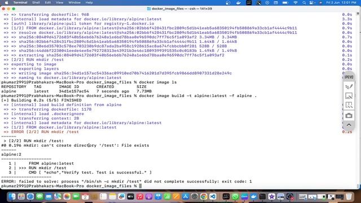361x203 pixels.
Task: Open the Help menu
Action: (x=89, y=2)
